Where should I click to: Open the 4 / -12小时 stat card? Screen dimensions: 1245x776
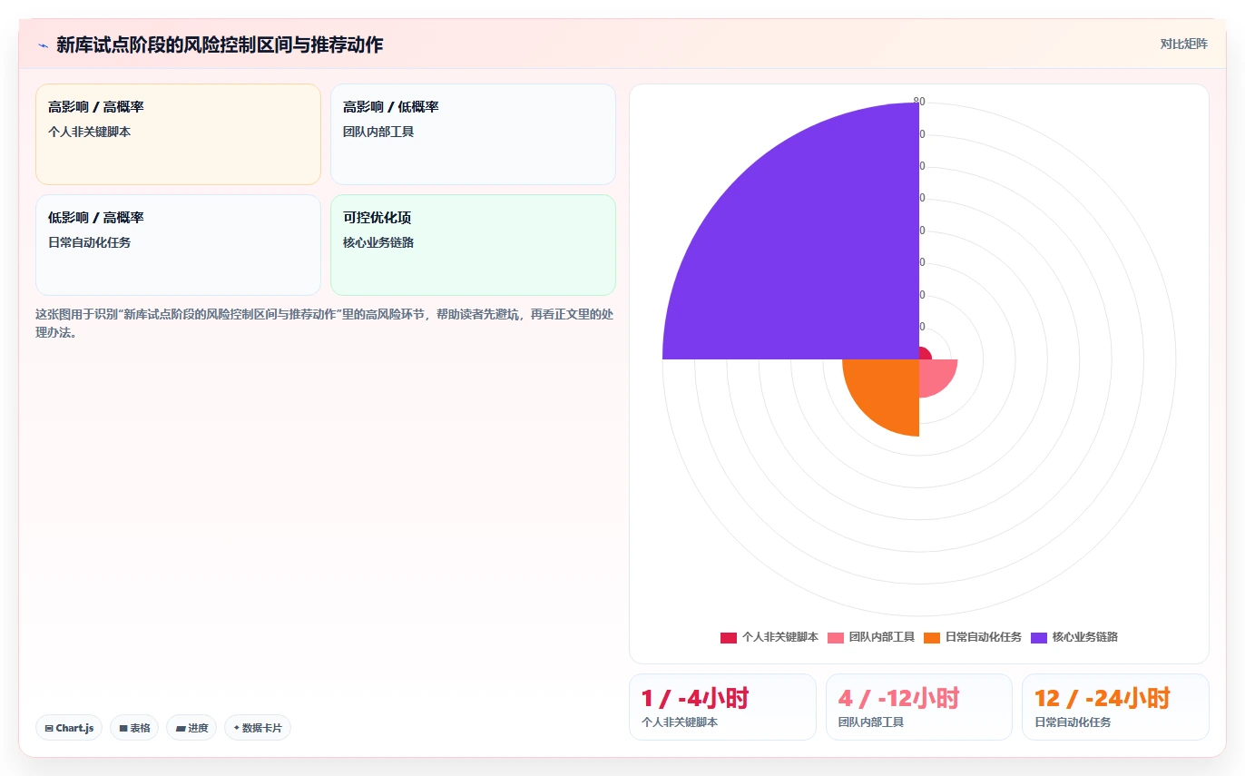919,707
